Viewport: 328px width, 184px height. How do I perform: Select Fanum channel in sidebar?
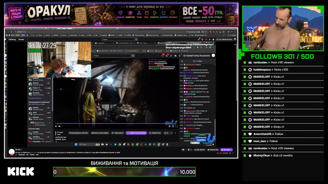40,89
